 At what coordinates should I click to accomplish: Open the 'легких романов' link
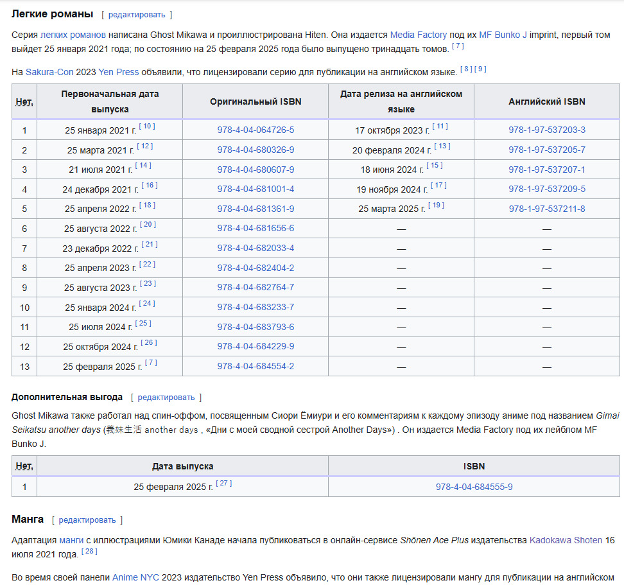pos(73,35)
